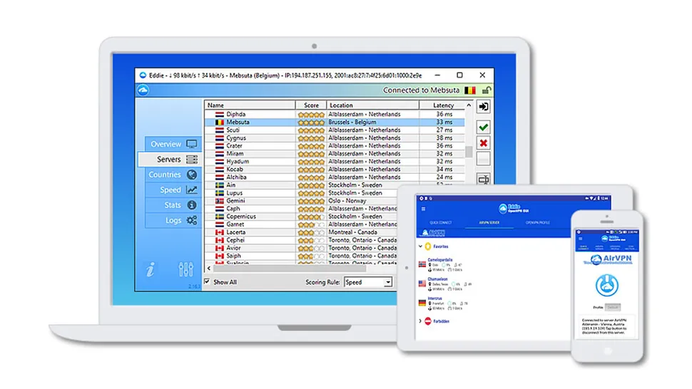Image resolution: width=692 pixels, height=389 pixels.
Task: Click the Favorites star icon on tablet
Action: 427,247
